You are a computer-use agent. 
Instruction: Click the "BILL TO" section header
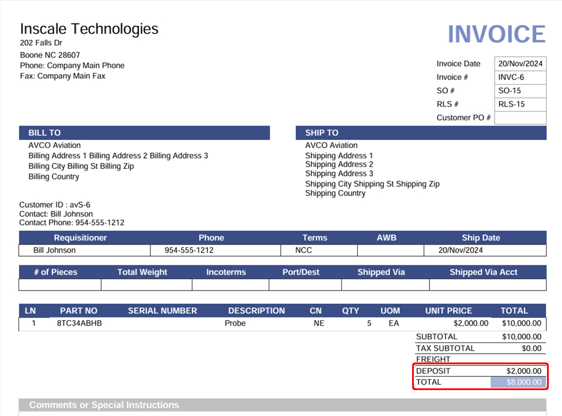pos(145,133)
